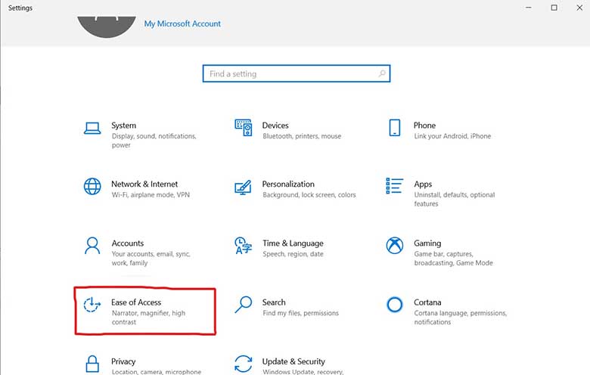The image size is (590, 375).
Task: Open the Update & Security refresh arrows icon
Action: pyautogui.click(x=243, y=364)
